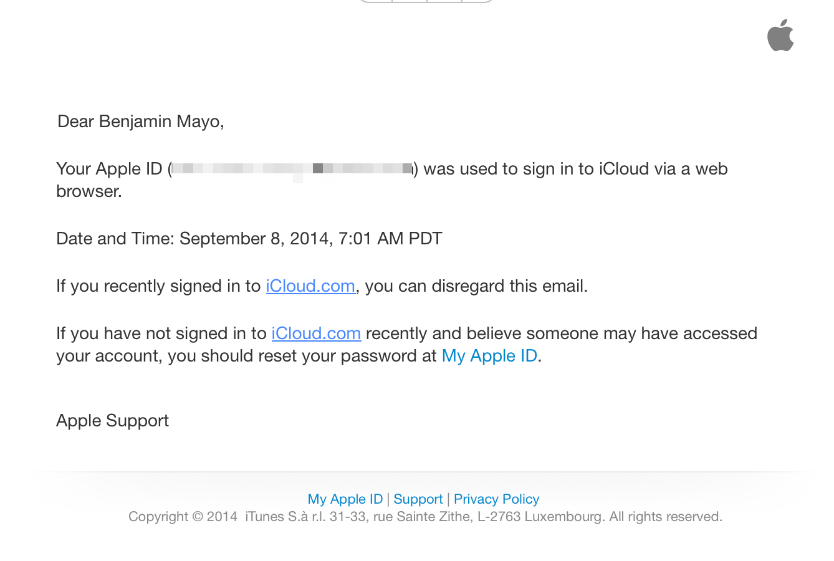834x561 pixels.
Task: Follow the My Apple ID password reset link
Action: (x=489, y=356)
